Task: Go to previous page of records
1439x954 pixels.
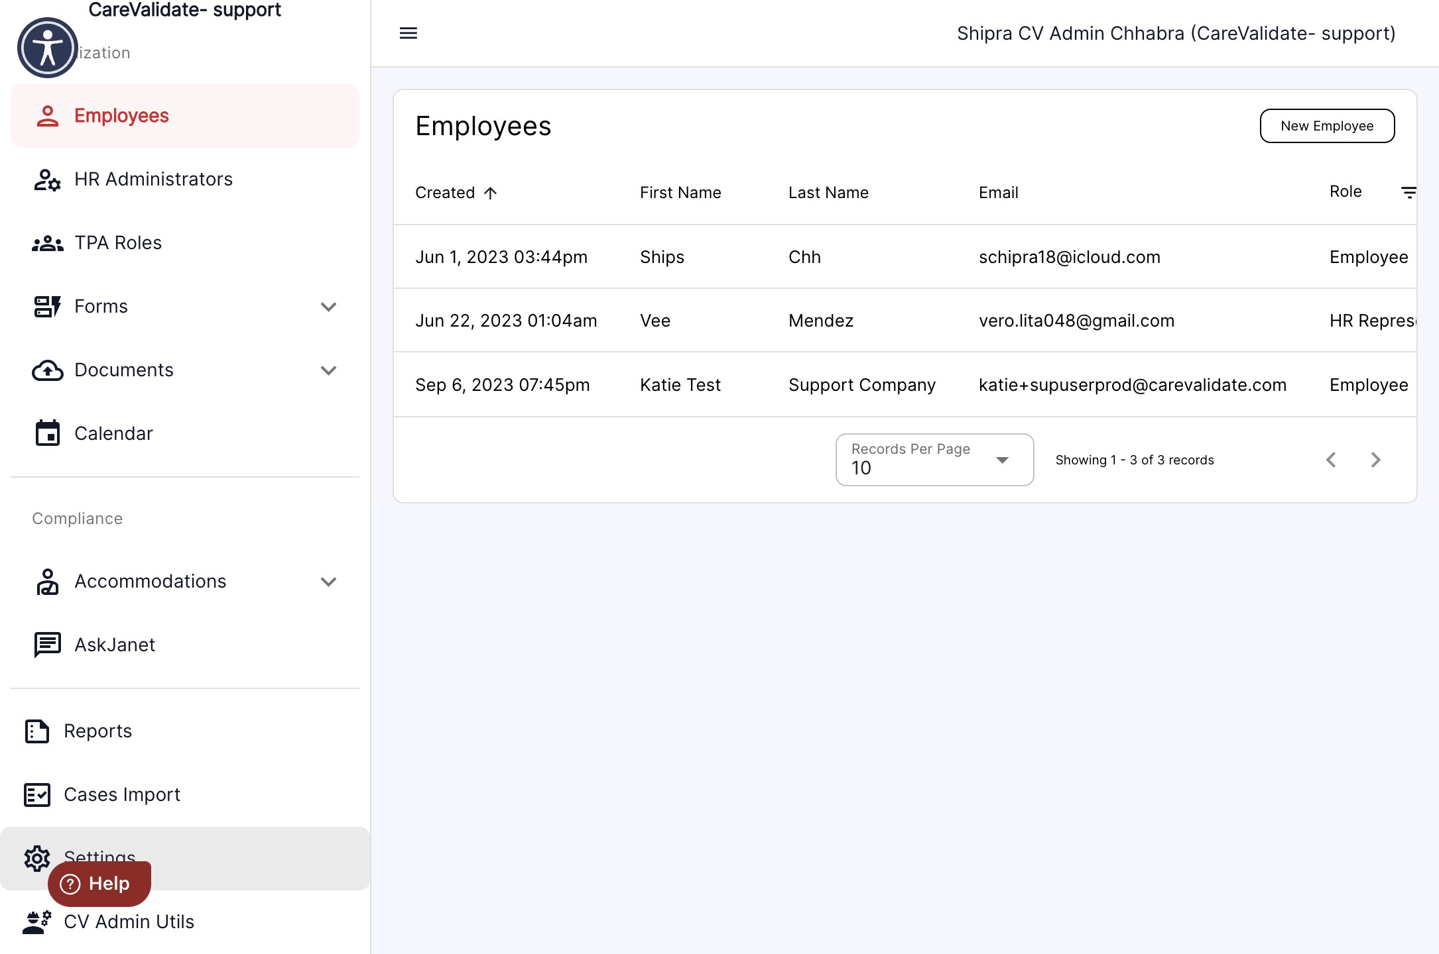Action: click(1331, 460)
